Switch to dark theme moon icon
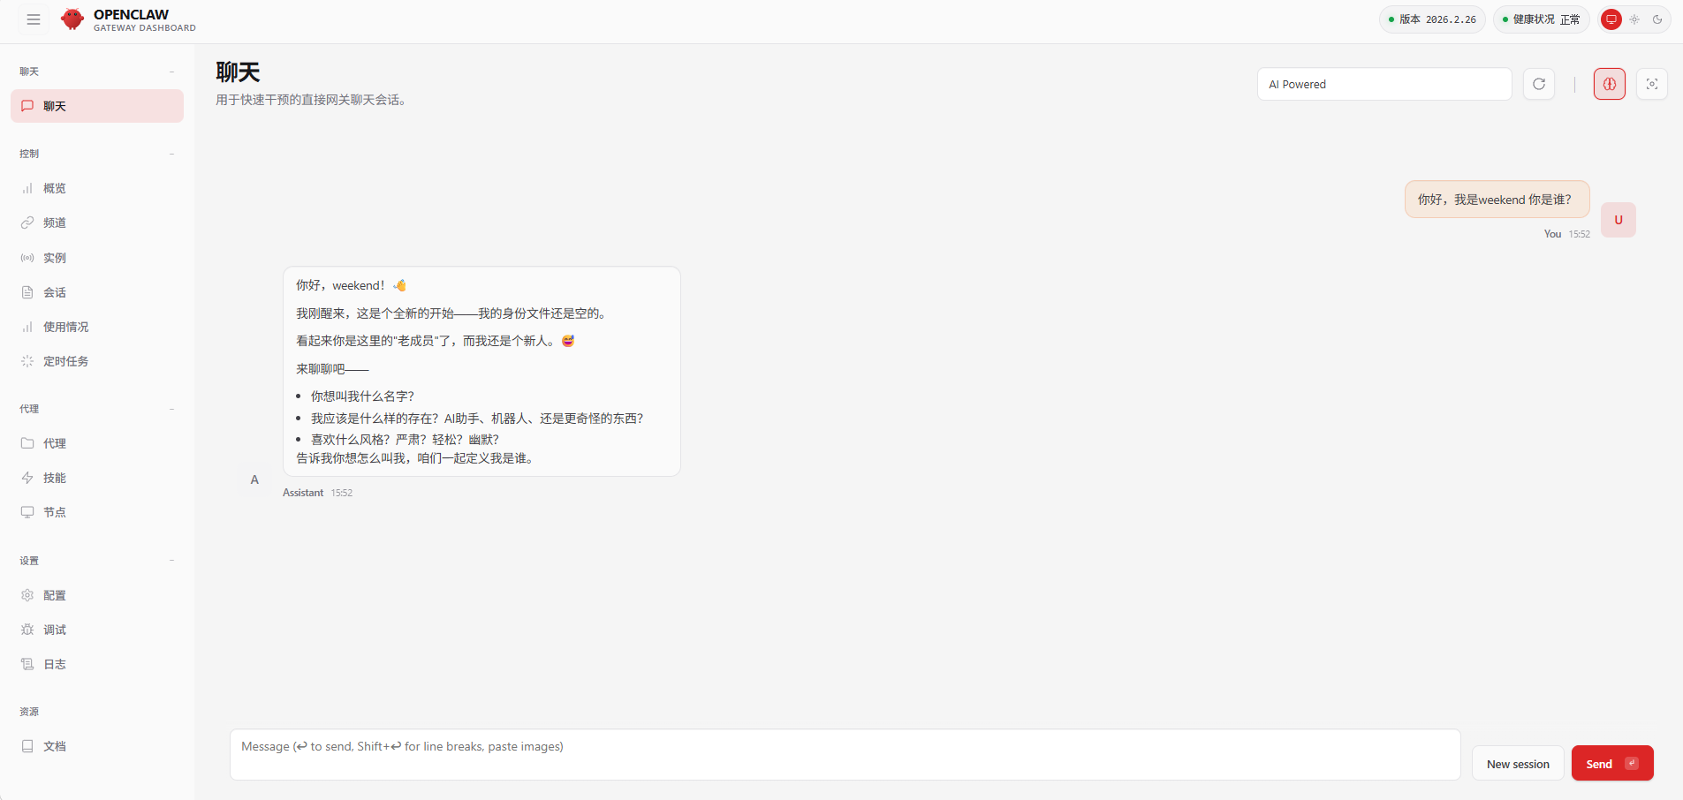1683x800 pixels. [1657, 19]
